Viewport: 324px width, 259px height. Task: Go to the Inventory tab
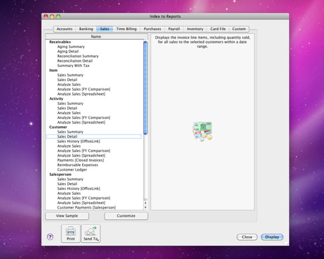pos(195,29)
